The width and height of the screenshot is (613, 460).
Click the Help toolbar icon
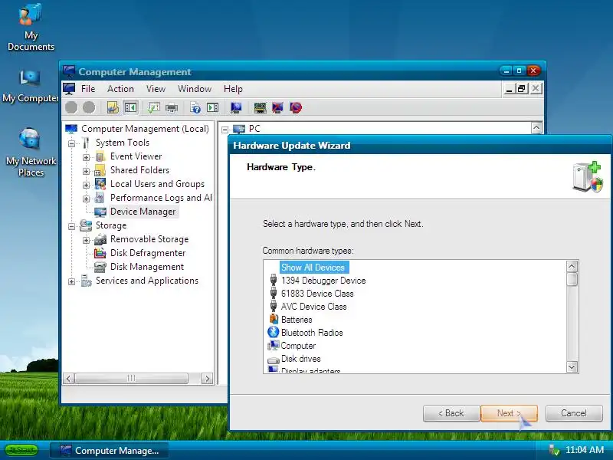(x=195, y=107)
